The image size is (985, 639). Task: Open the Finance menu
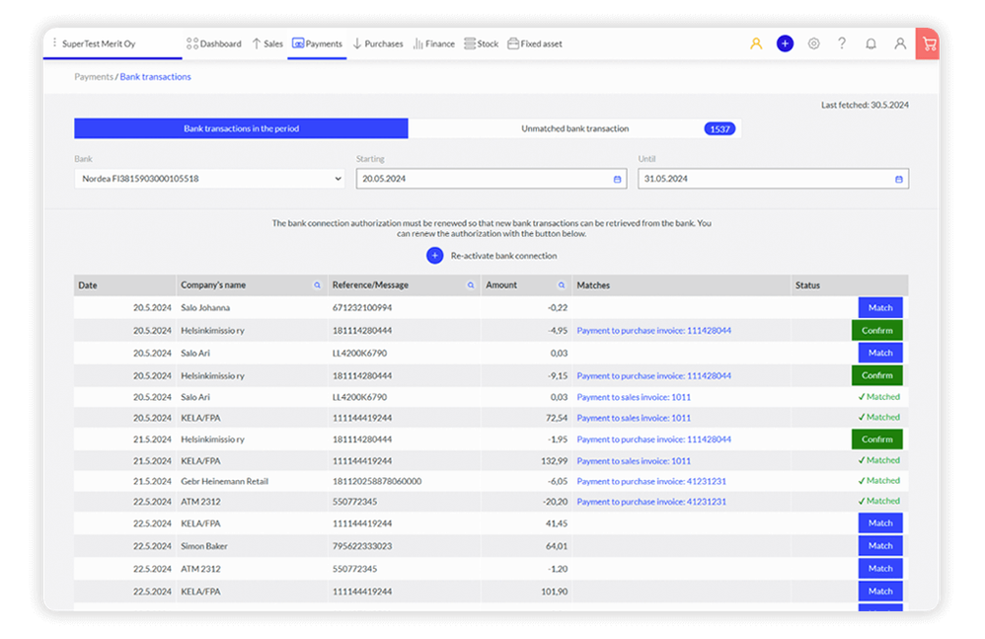point(434,43)
